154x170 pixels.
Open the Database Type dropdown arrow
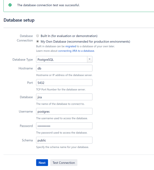(x=90, y=59)
